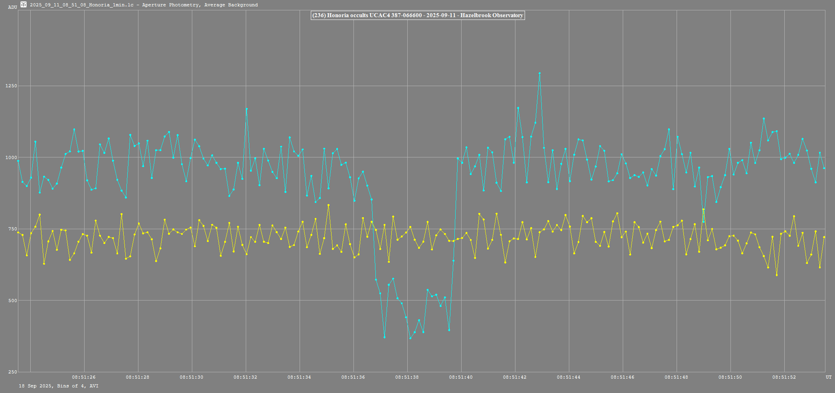
Task: Click the lowest yellow point near 08:51:52
Action: (776, 275)
